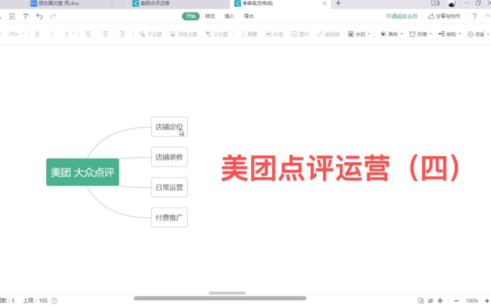
Task: Switch to 美团点评运营 document tab
Action: [155, 3]
